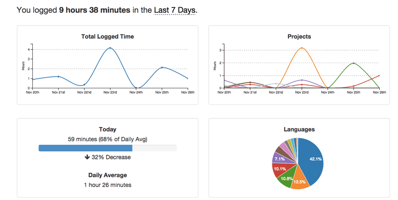The width and height of the screenshot is (398, 200).
Task: Click the down arrow icon beside 32% Decrease
Action: point(87,157)
